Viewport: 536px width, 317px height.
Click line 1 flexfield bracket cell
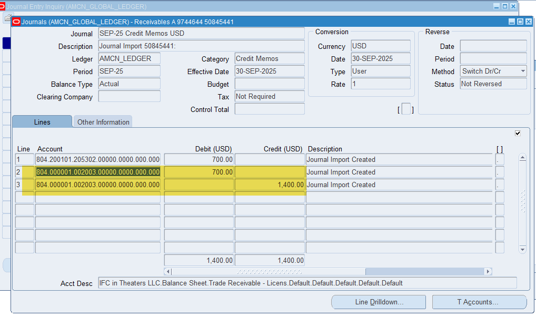(x=500, y=159)
